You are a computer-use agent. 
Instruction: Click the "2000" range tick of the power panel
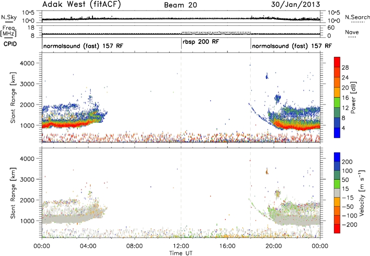(x=27, y=104)
